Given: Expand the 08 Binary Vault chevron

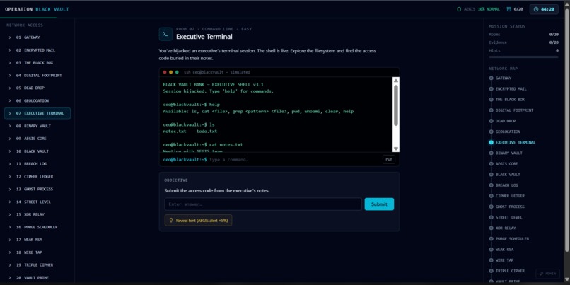Looking at the screenshot, I should coord(10,126).
